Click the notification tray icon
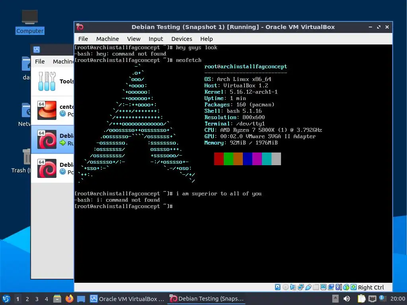This screenshot has height=305, width=407. [x=383, y=298]
